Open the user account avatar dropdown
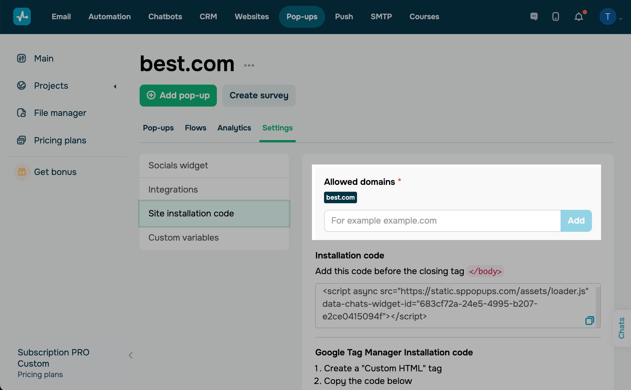This screenshot has height=390, width=631. 608,17
